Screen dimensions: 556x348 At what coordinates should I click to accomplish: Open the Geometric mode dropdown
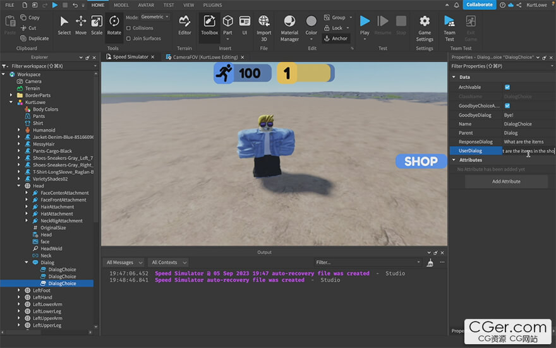coord(155,17)
